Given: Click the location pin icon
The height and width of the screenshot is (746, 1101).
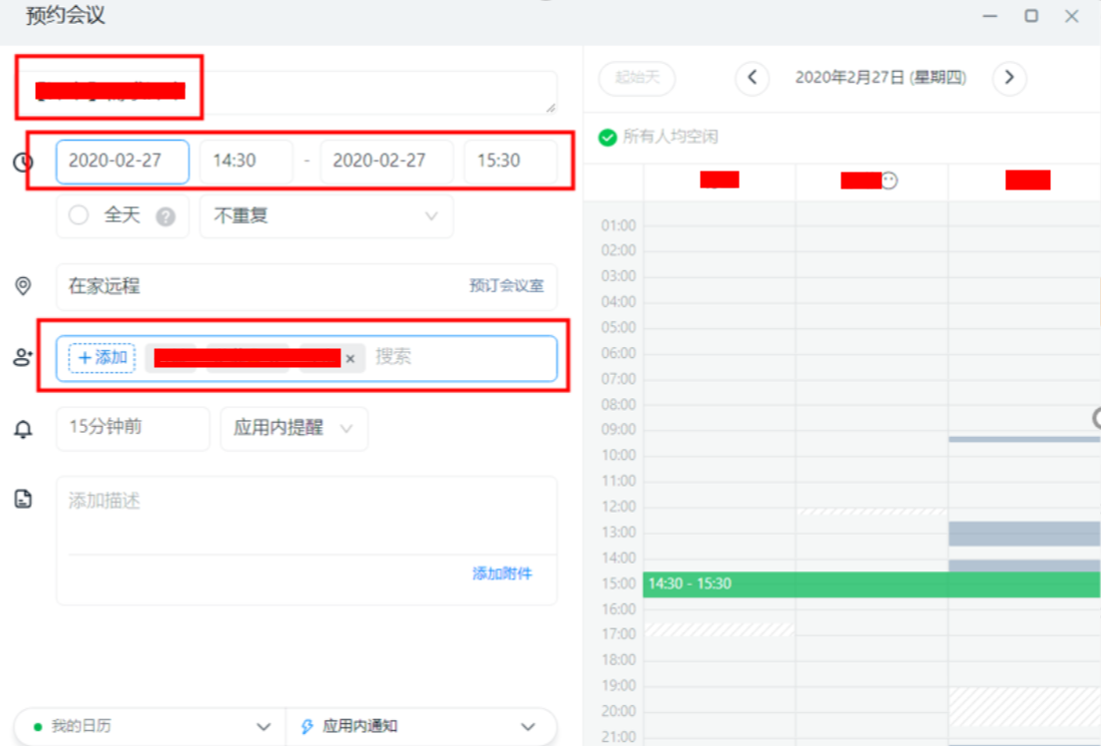Looking at the screenshot, I should click(x=23, y=285).
